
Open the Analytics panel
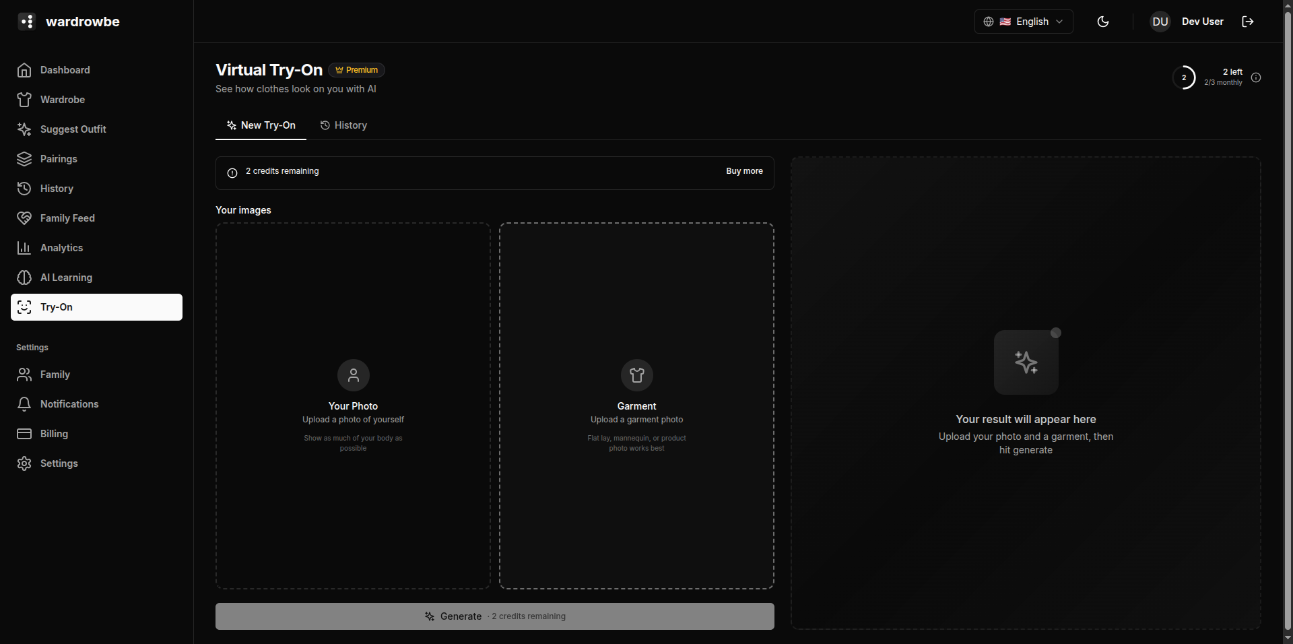coord(62,247)
